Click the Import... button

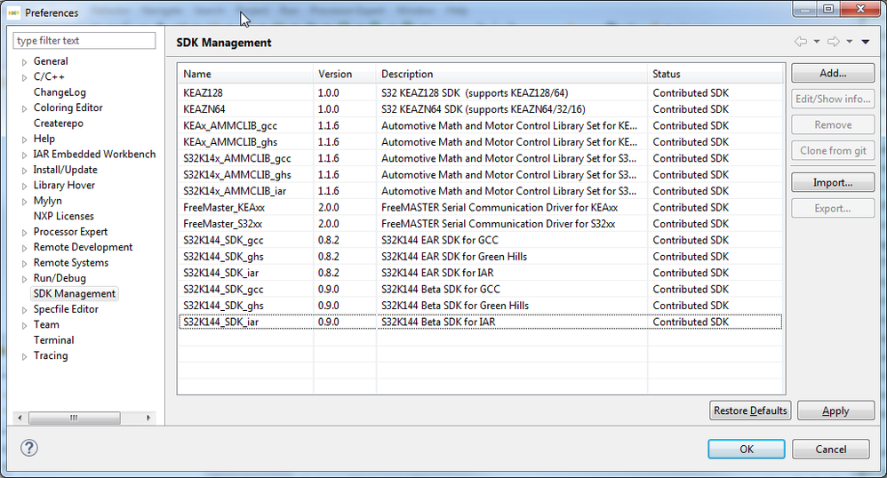point(833,183)
